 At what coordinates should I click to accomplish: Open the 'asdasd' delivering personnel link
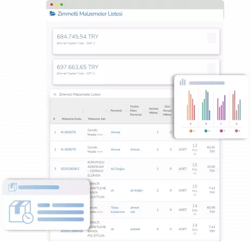(x=135, y=229)
